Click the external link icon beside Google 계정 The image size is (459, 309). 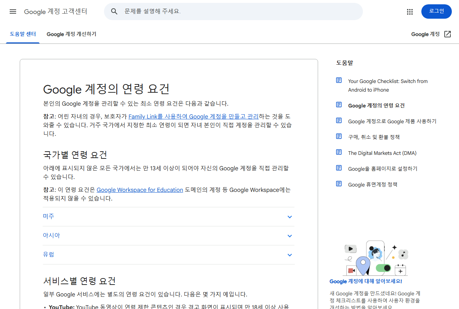tap(448, 34)
